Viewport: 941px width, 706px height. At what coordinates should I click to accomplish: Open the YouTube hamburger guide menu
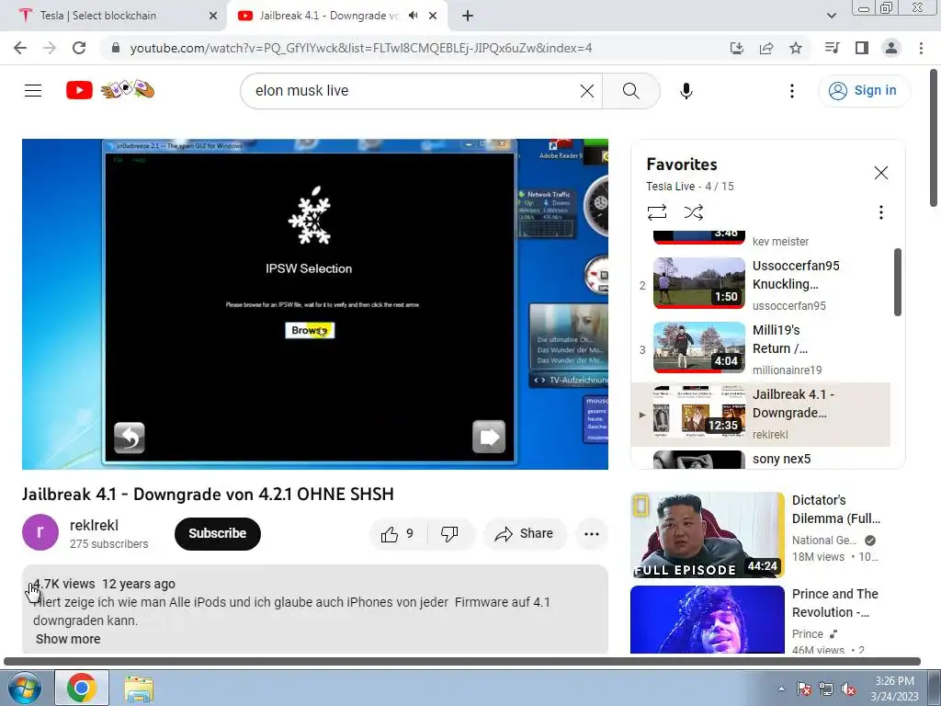click(x=33, y=91)
